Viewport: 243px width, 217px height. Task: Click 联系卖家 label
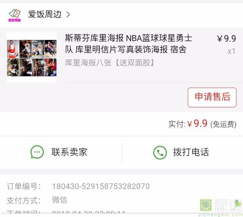70,152
